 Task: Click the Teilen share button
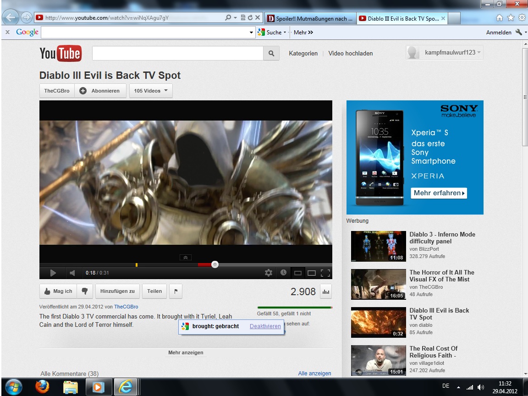[154, 291]
